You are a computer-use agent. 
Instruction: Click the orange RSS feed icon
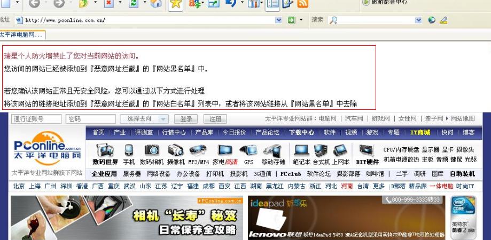coord(302,3)
